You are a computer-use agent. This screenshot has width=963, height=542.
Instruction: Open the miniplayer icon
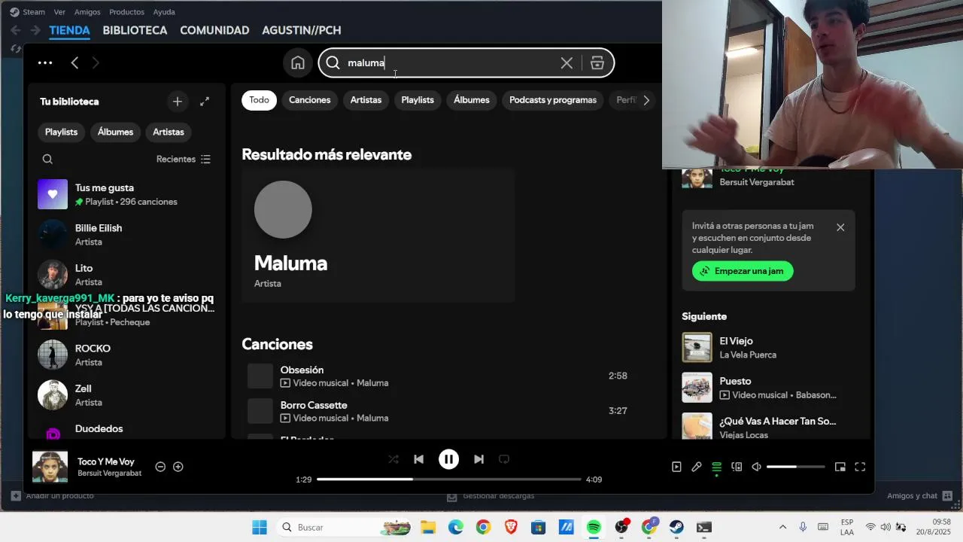840,467
